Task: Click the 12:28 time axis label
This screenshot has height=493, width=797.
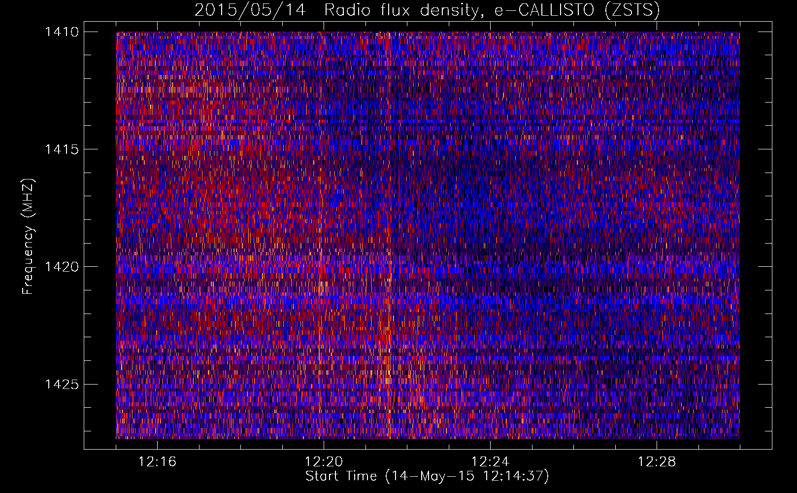Action: (x=657, y=462)
